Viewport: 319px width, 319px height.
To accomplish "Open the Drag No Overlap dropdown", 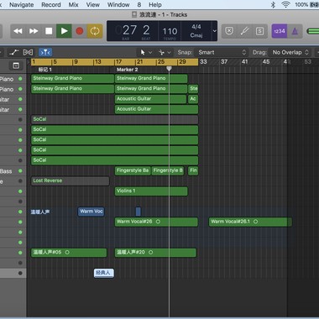I will (290, 52).
